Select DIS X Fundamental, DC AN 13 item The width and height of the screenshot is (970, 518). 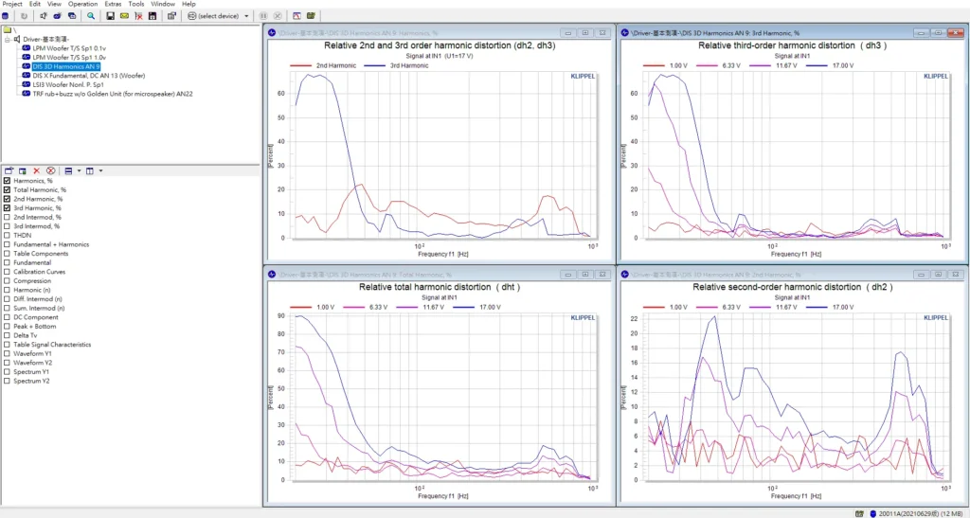[x=88, y=76]
